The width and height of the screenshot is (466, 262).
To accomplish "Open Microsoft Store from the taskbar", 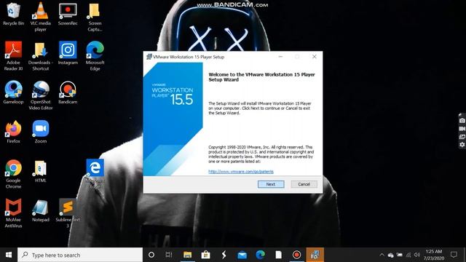I will tap(205, 255).
